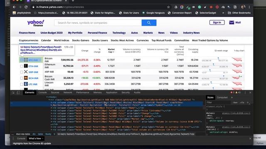Add new style rule plus icon
The image size is (266, 149).
pos(248,103)
